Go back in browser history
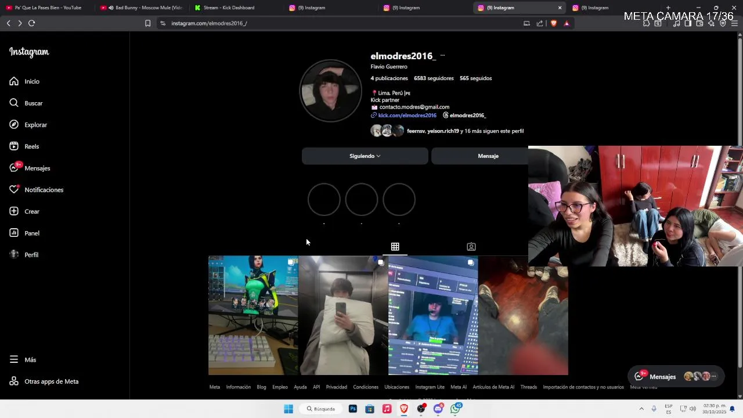Image resolution: width=743 pixels, height=418 pixels. tap(8, 23)
